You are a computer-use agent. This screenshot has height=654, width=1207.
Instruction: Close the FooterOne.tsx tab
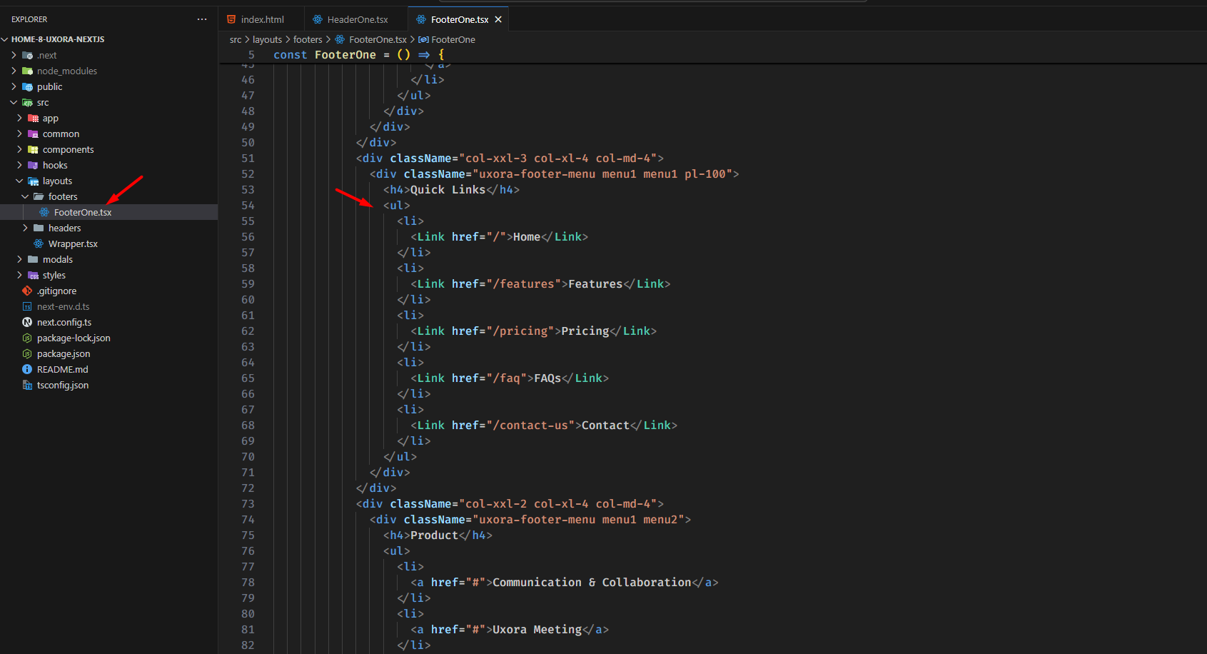pyautogui.click(x=498, y=19)
